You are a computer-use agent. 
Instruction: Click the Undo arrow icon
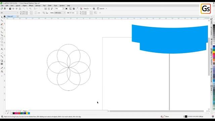pos(35,9)
